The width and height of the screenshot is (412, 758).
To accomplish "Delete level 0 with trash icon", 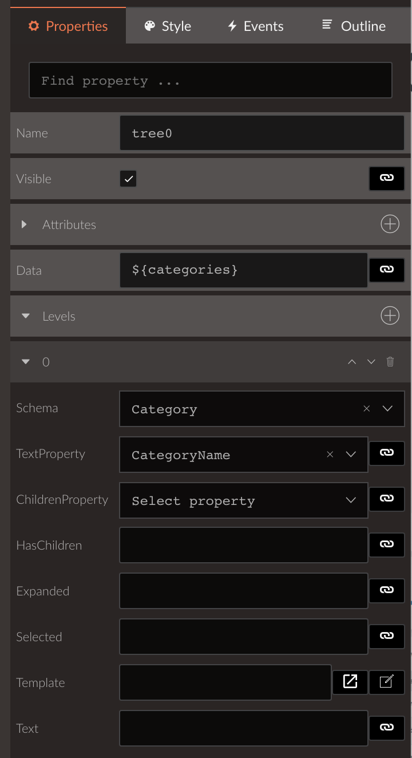I will (x=390, y=362).
